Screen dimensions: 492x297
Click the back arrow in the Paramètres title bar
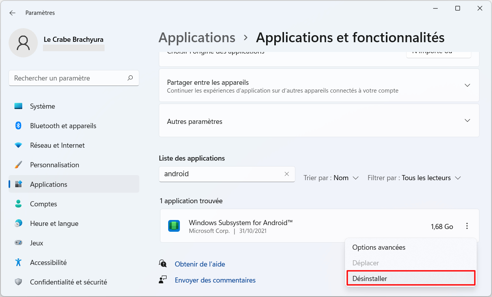(12, 13)
